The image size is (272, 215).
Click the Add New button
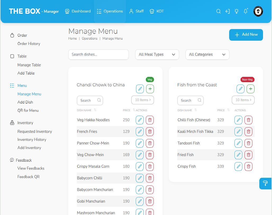[246, 35]
